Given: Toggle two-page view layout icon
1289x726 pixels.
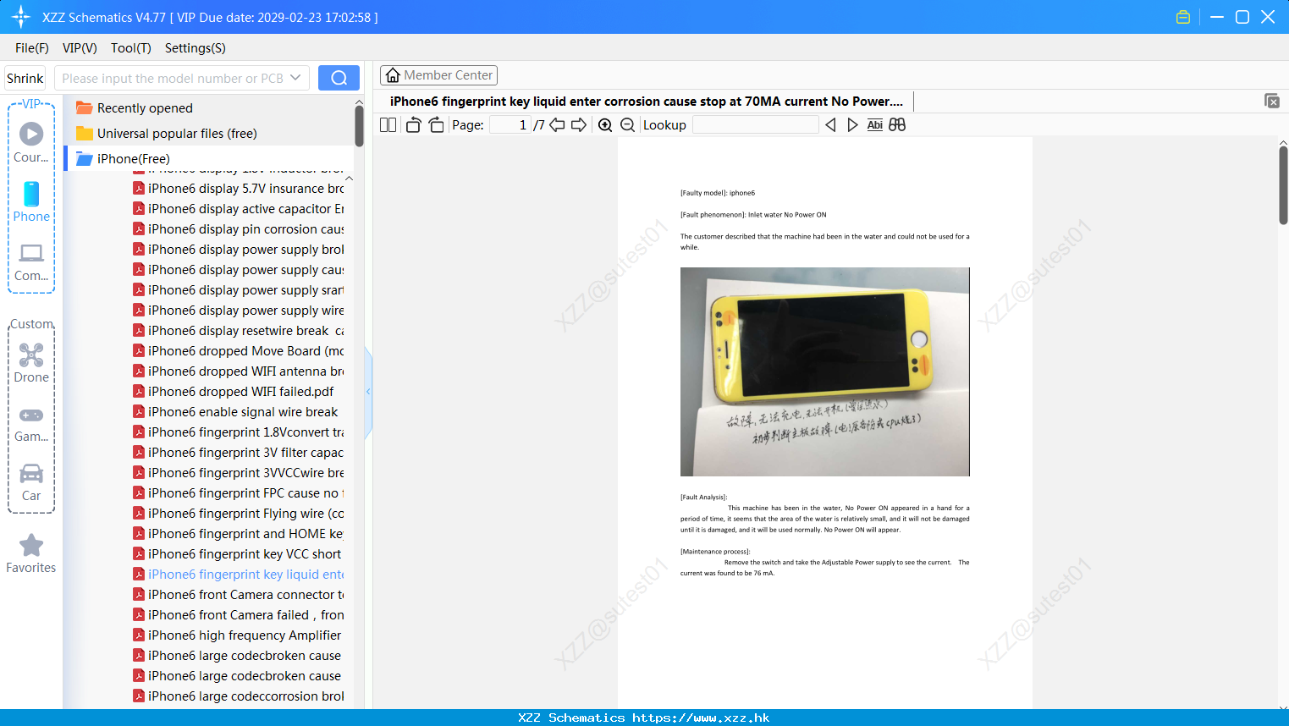Looking at the screenshot, I should [x=388, y=125].
